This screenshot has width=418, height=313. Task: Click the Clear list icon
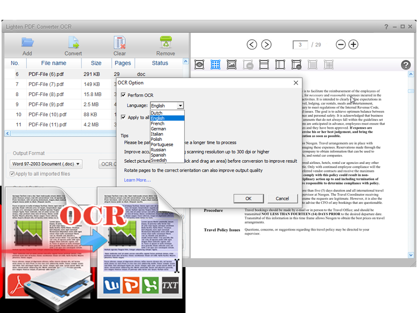coord(120,43)
